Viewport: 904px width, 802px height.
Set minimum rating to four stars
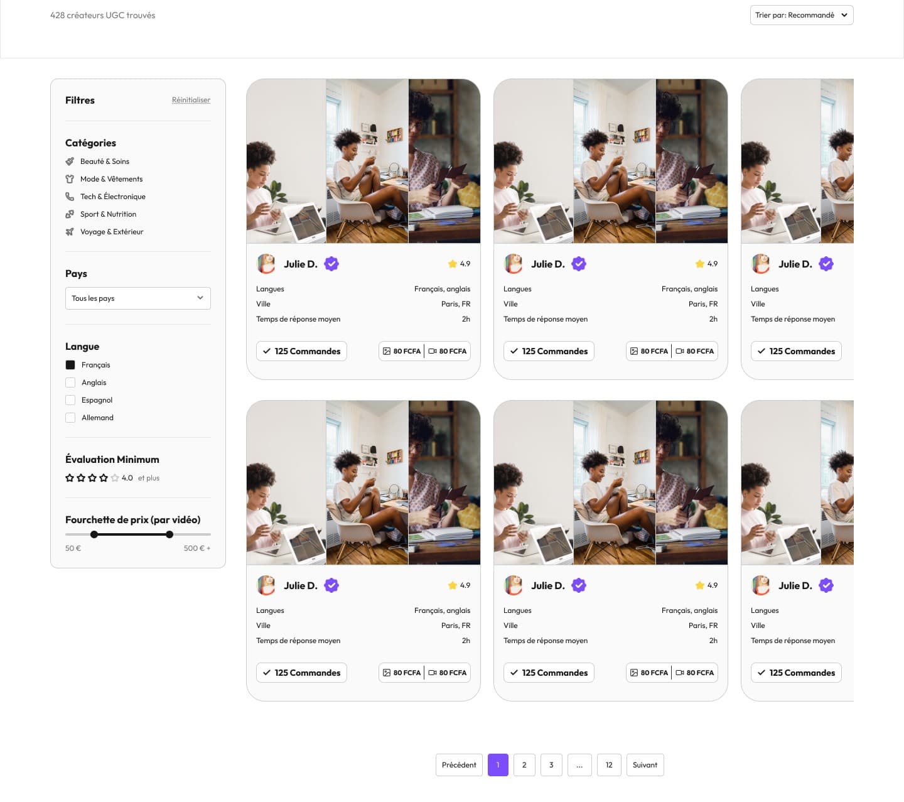click(x=104, y=478)
